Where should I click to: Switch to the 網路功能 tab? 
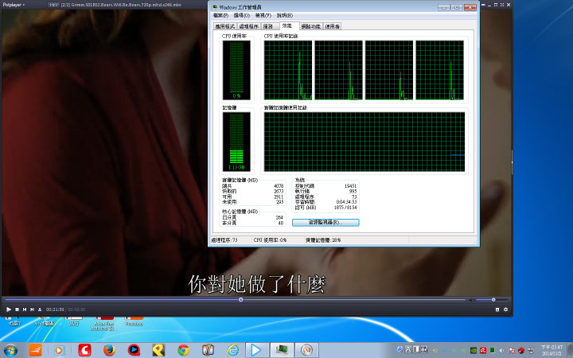tap(310, 26)
